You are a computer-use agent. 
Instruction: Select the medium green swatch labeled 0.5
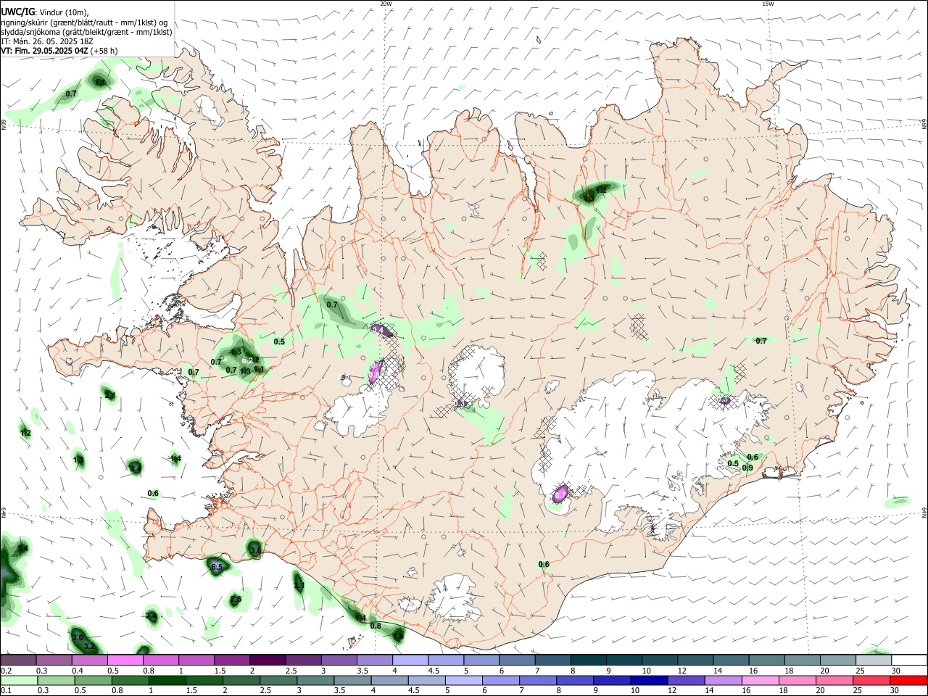coord(93,681)
